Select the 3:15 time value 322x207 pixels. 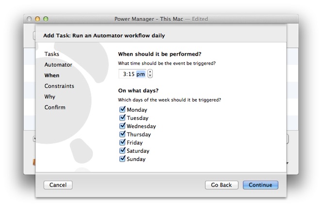click(129, 74)
